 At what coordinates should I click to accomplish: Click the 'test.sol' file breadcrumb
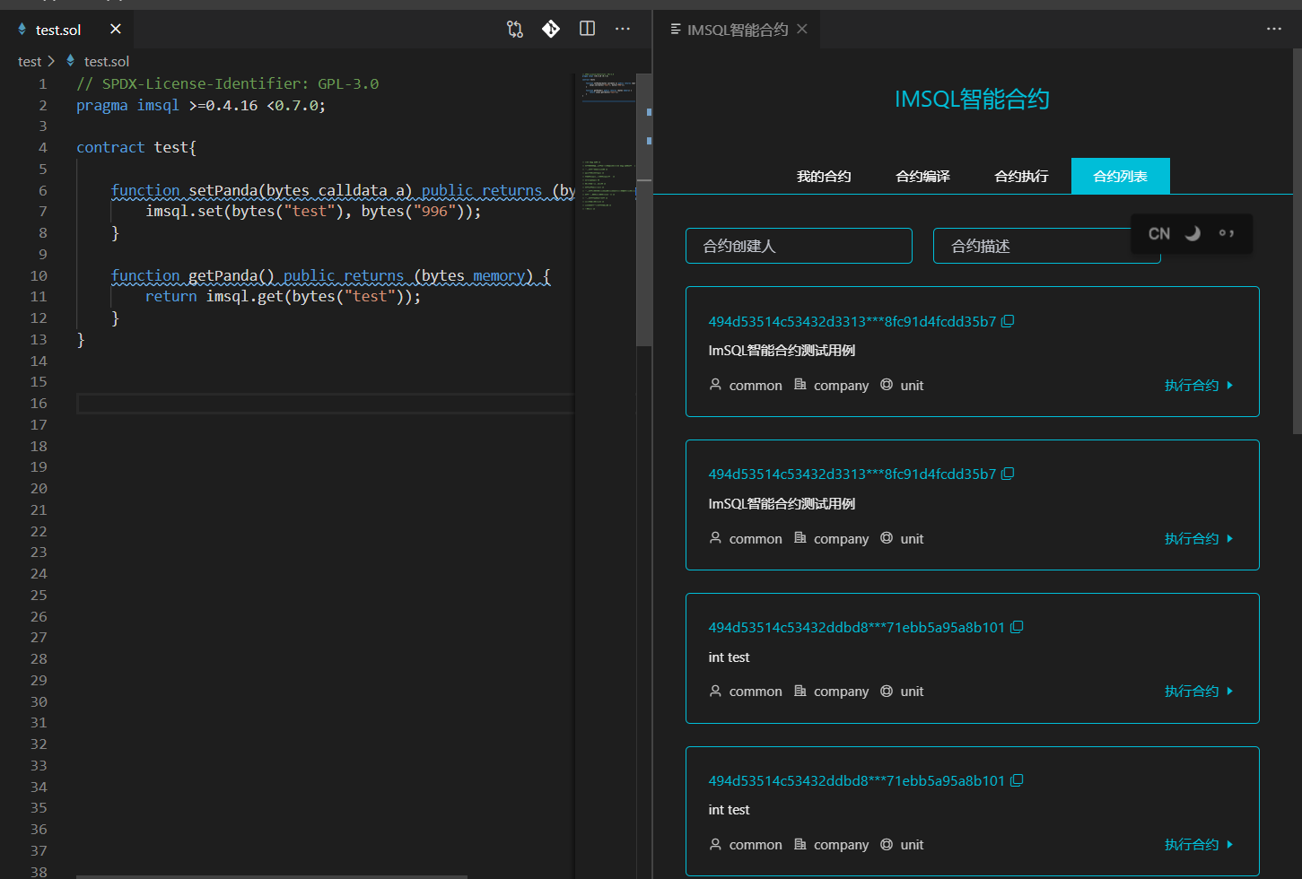click(106, 61)
